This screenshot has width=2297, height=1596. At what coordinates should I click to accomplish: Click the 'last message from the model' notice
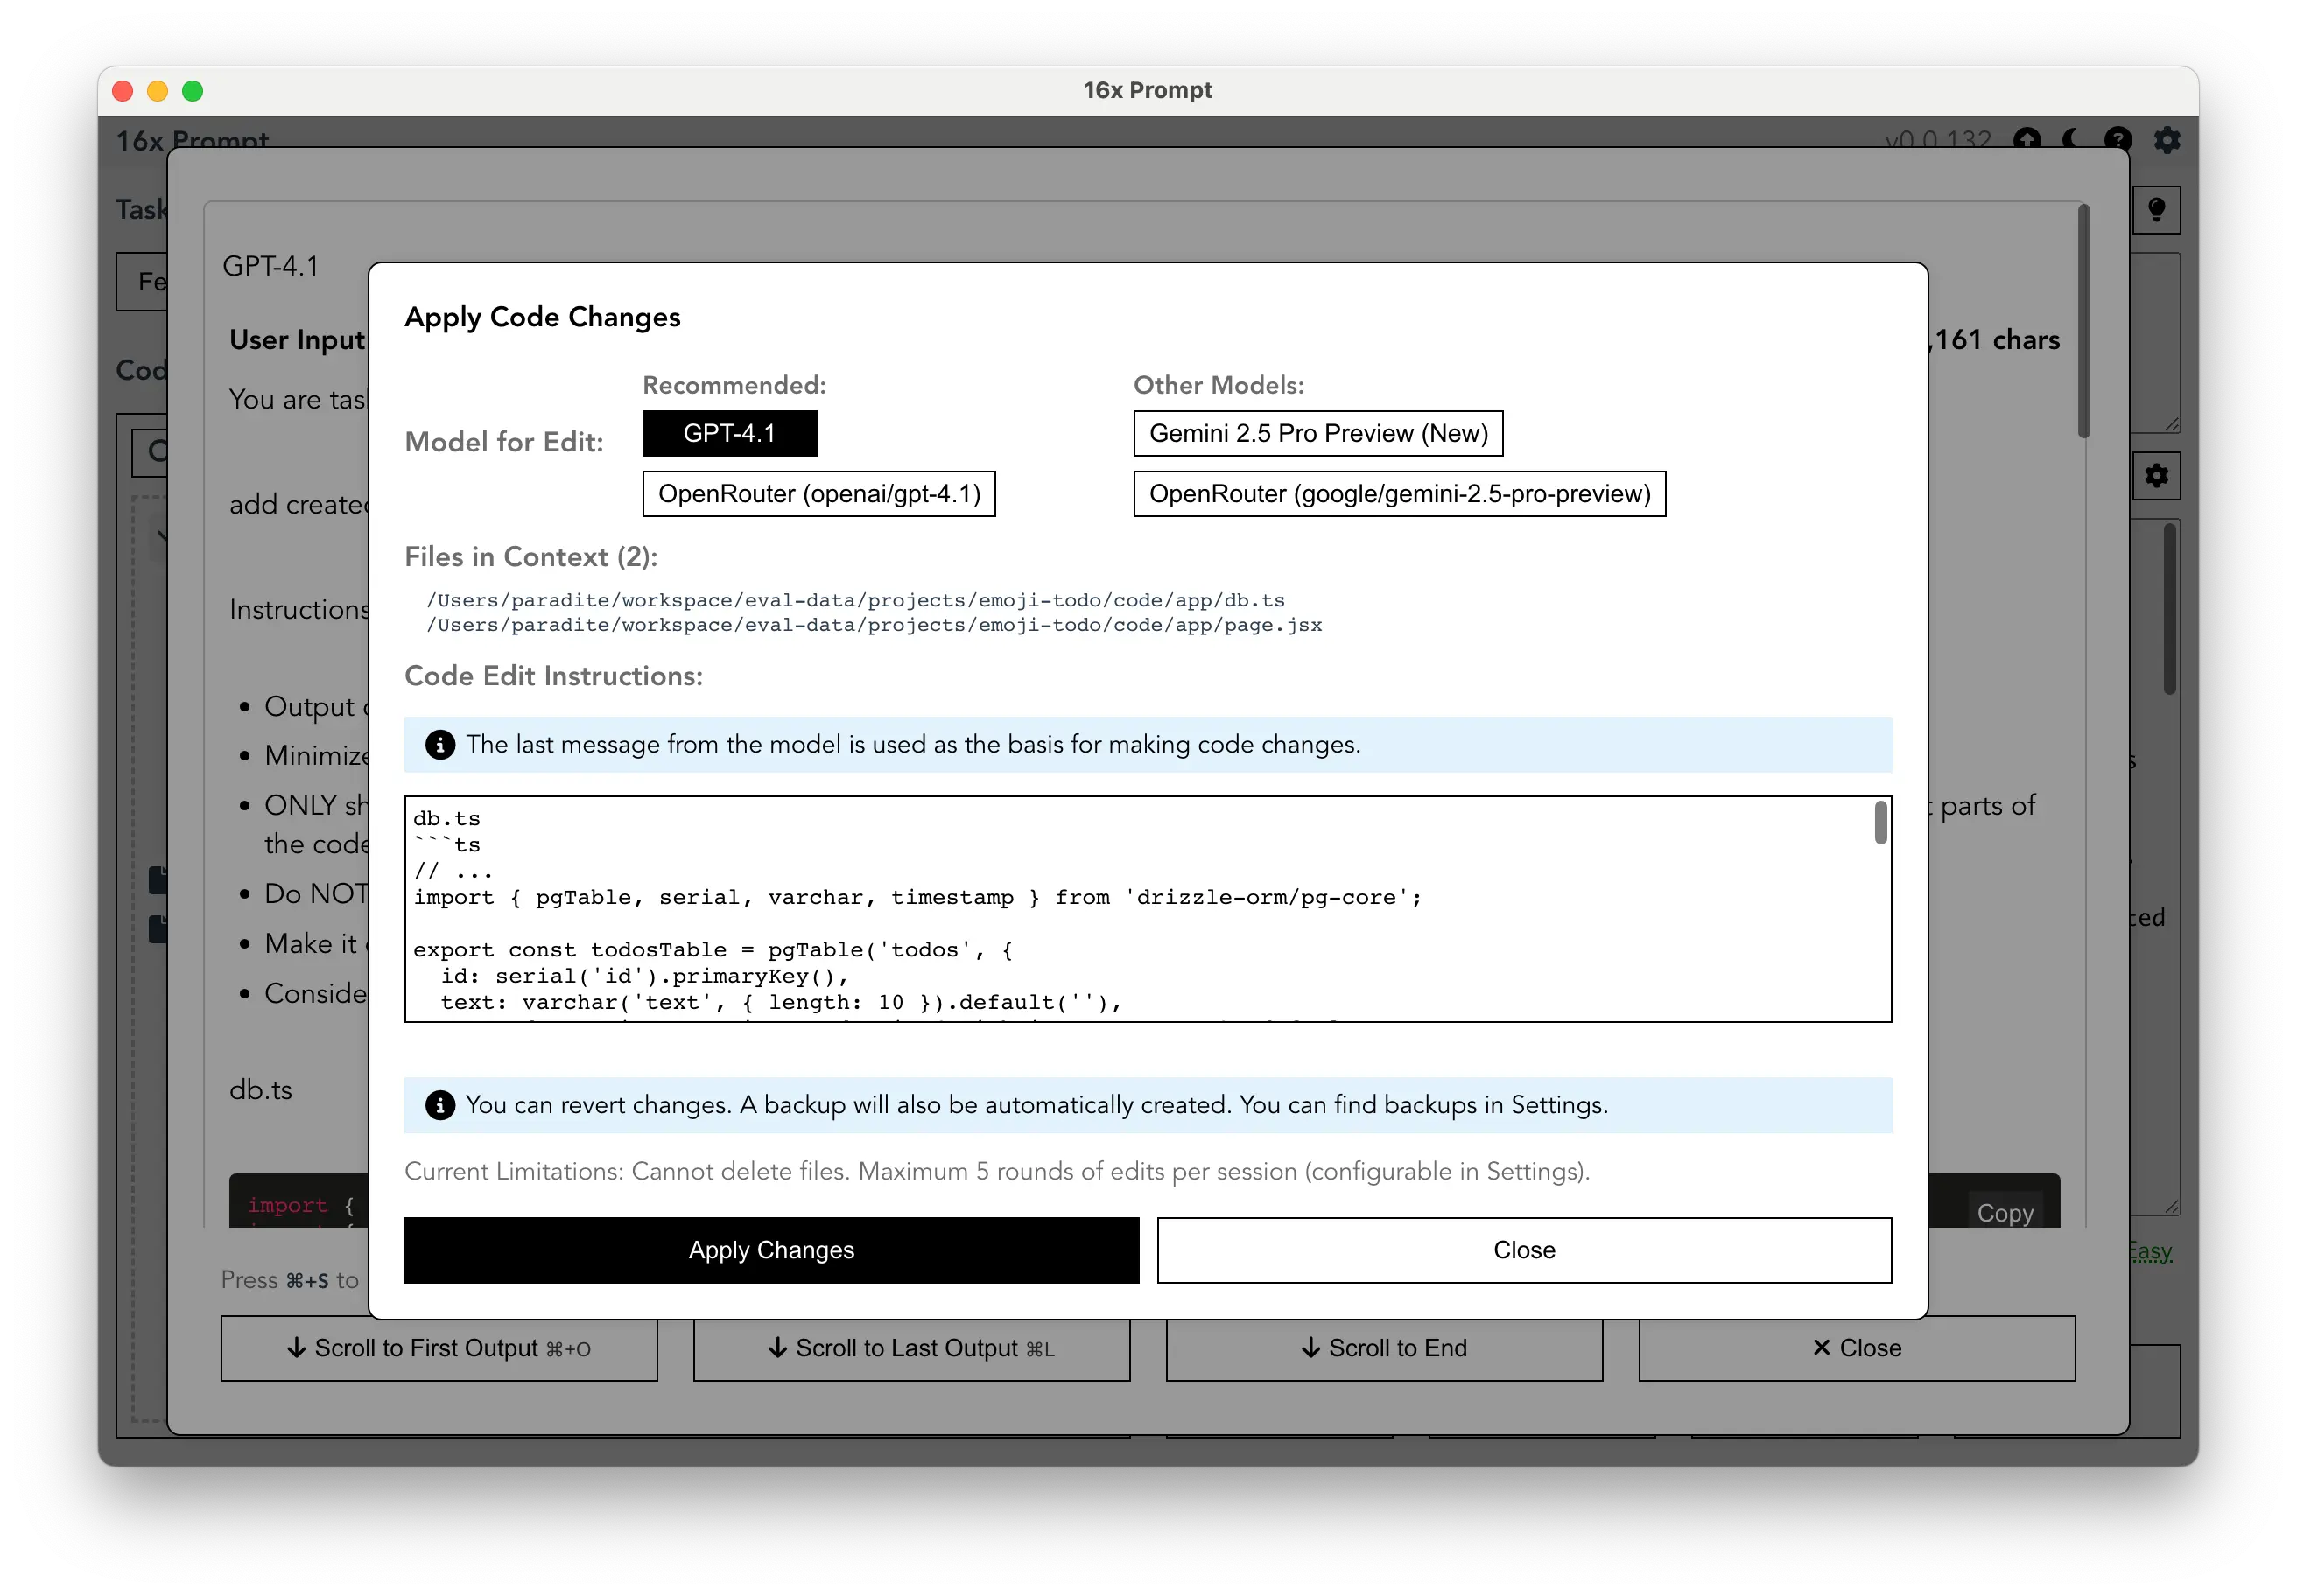[x=1148, y=744]
